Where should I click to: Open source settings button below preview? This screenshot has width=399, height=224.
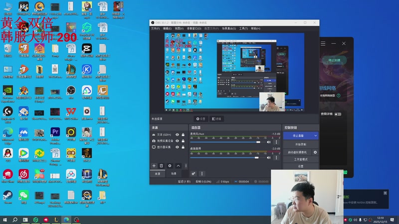tap(201, 118)
